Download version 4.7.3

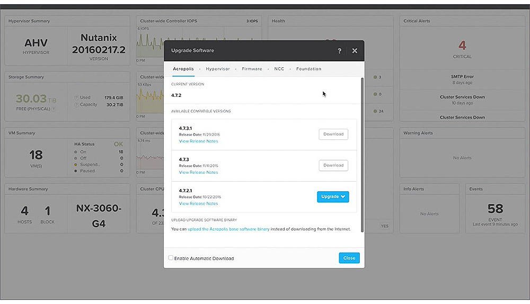pos(333,165)
